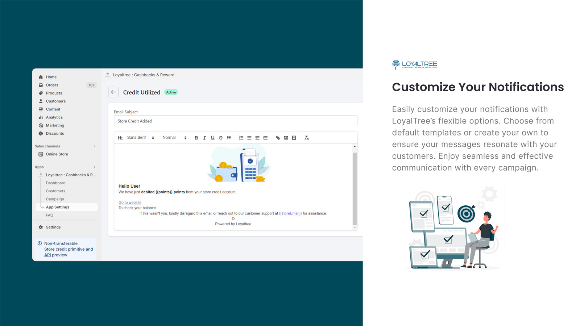Clear text formatting
The height and width of the screenshot is (326, 580).
tap(306, 138)
